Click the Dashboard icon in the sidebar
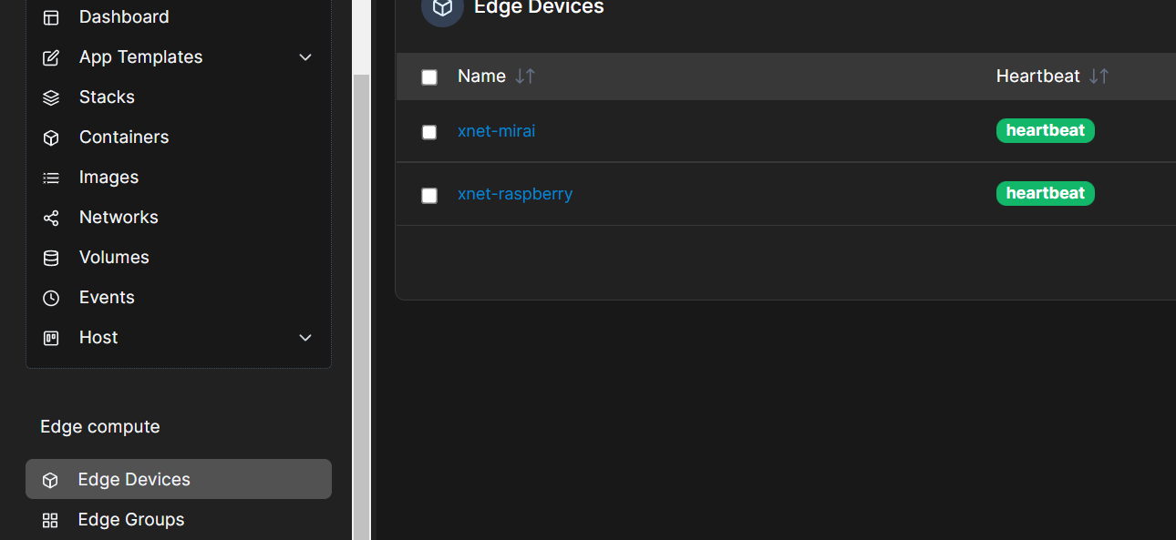The height and width of the screenshot is (540, 1176). pos(49,16)
